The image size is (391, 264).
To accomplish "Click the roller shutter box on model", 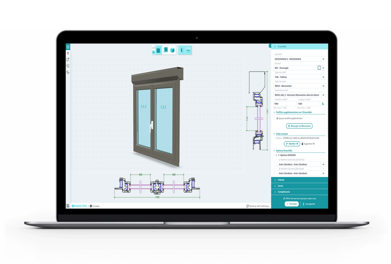I will pos(157,75).
